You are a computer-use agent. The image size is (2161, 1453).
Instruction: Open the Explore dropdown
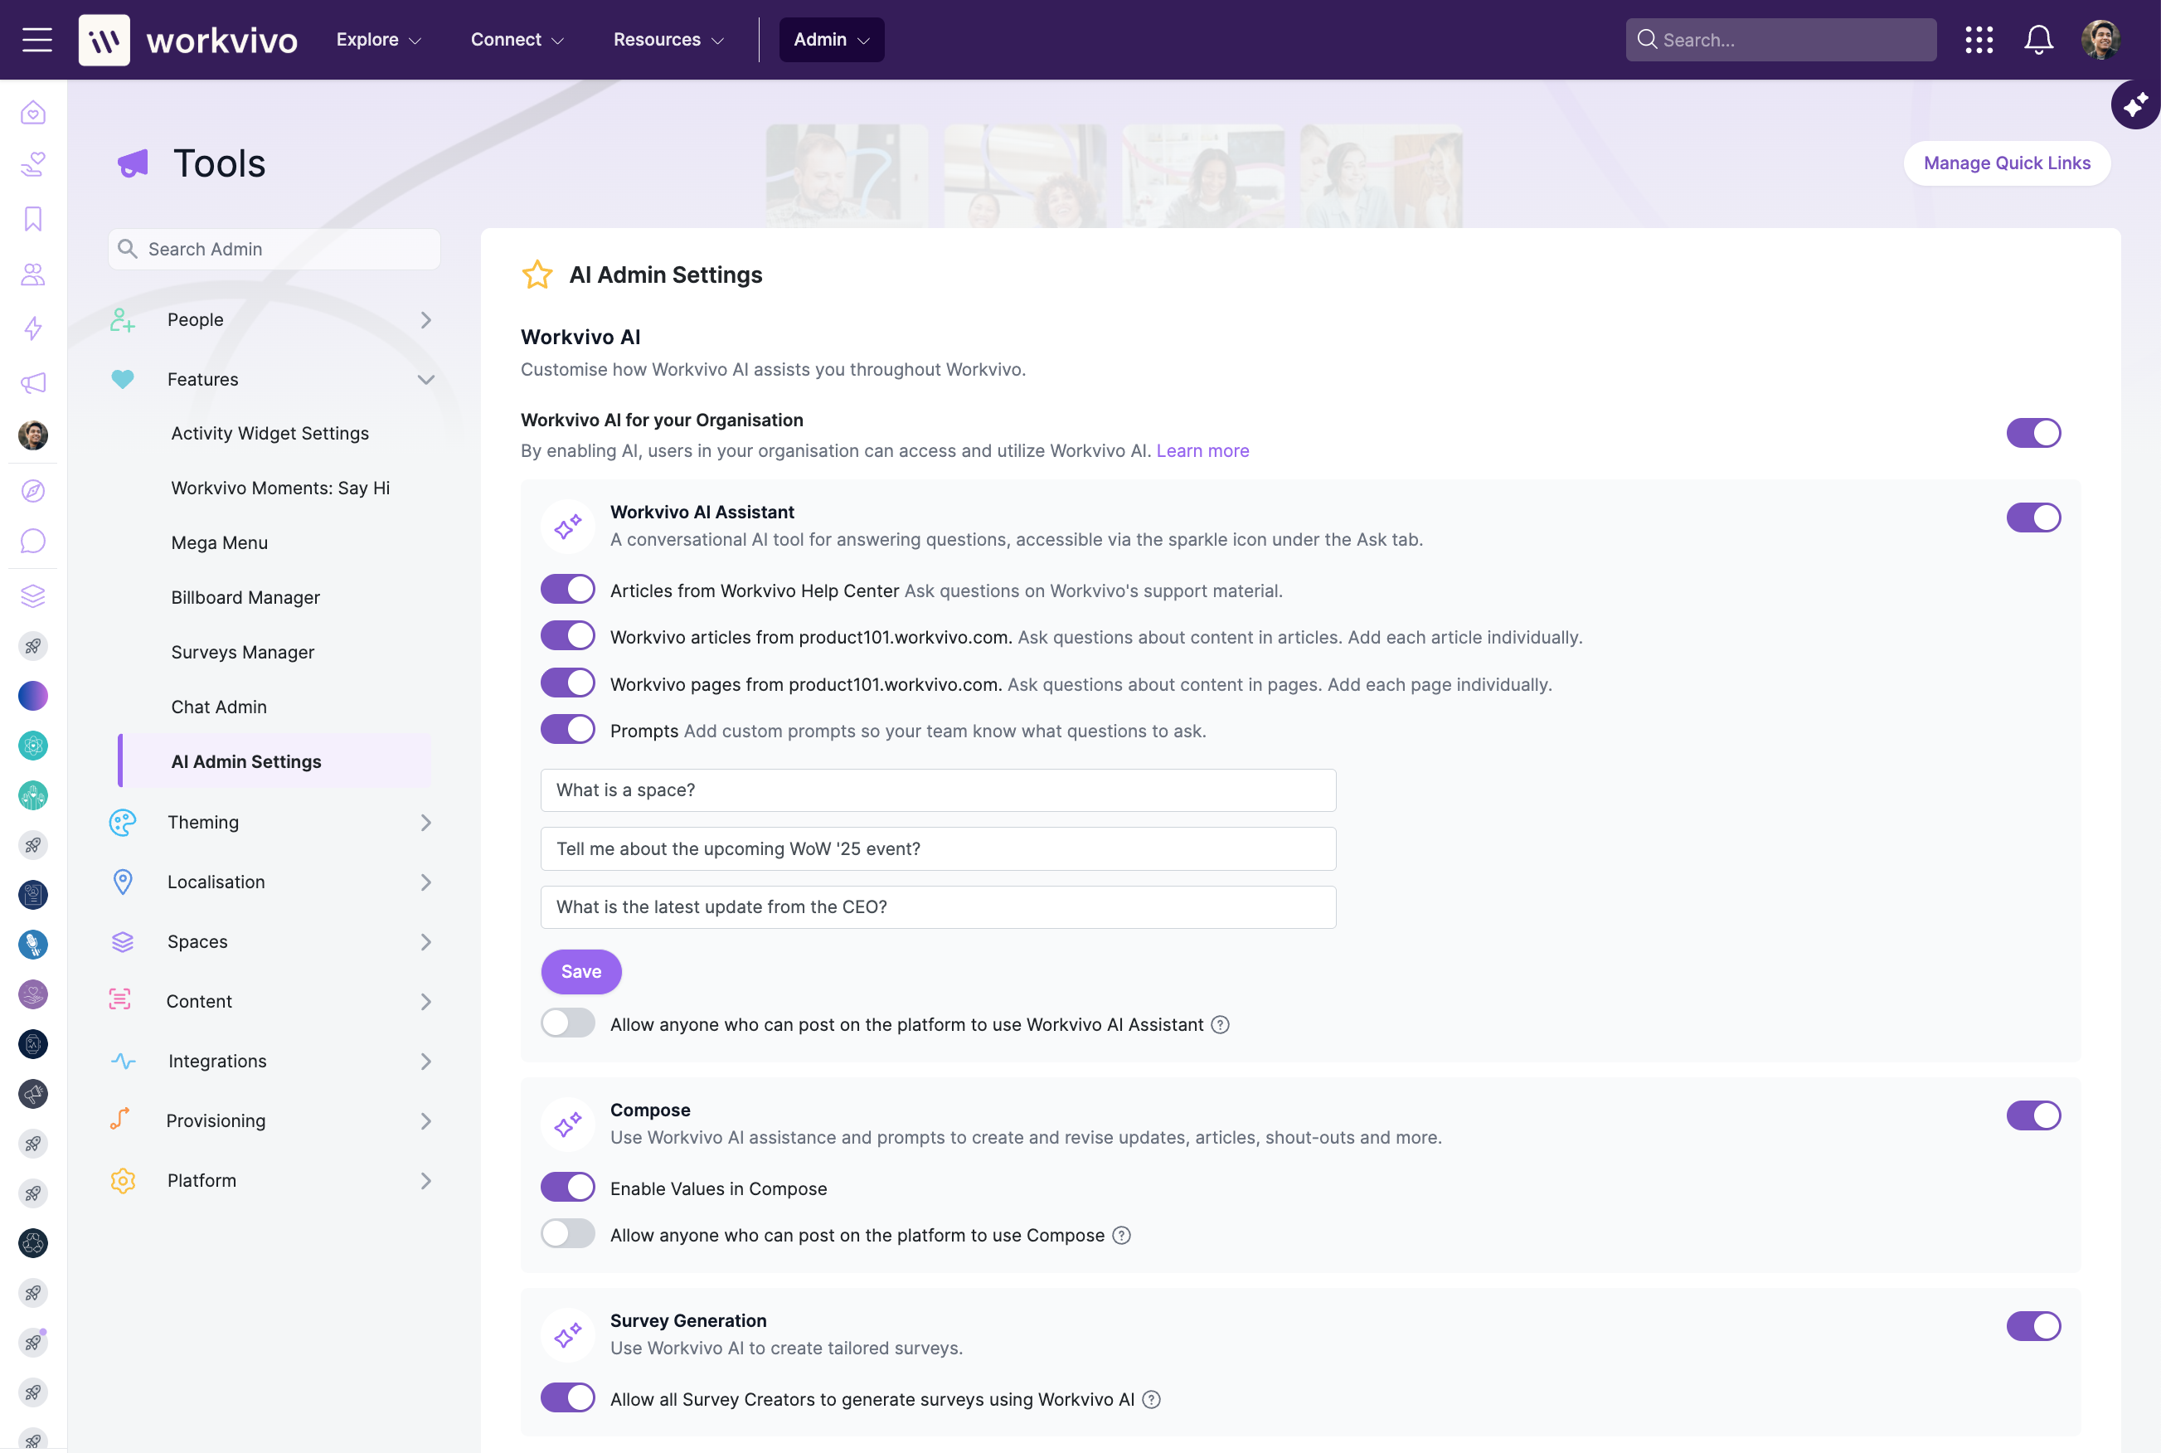379,40
